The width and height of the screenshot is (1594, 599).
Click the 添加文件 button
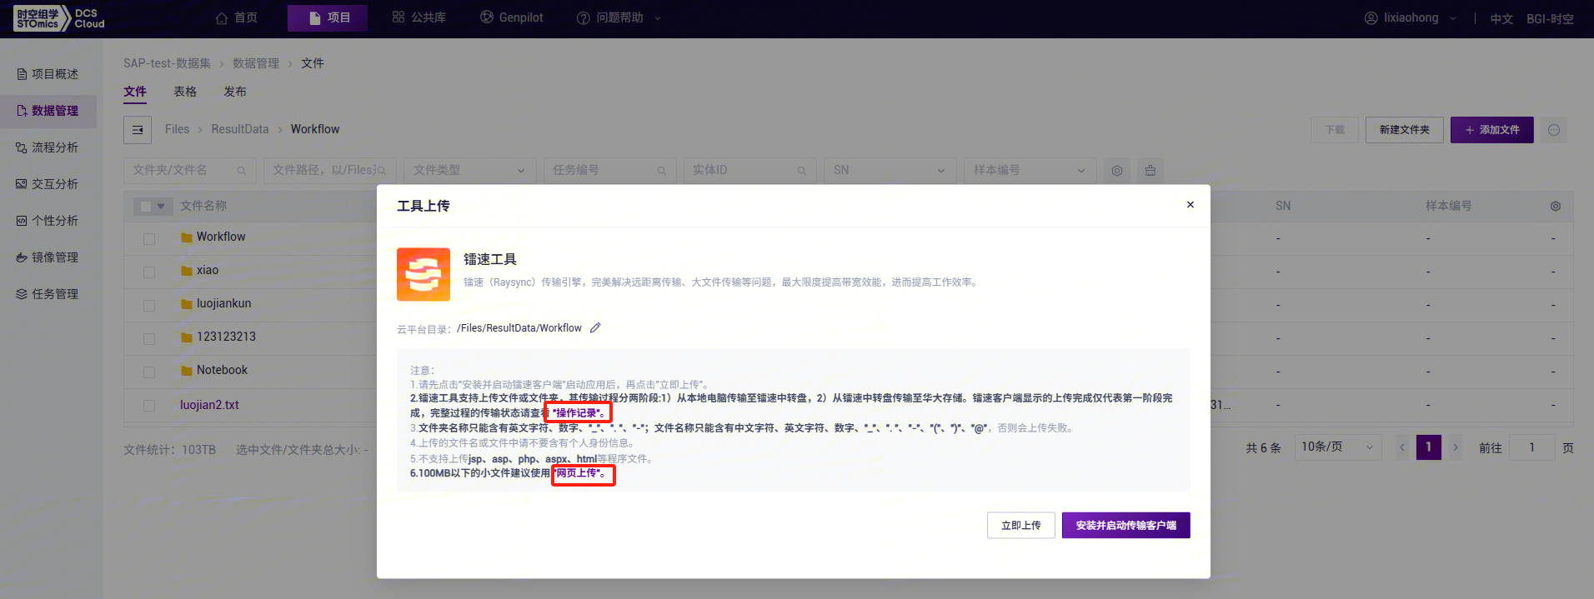(x=1492, y=130)
